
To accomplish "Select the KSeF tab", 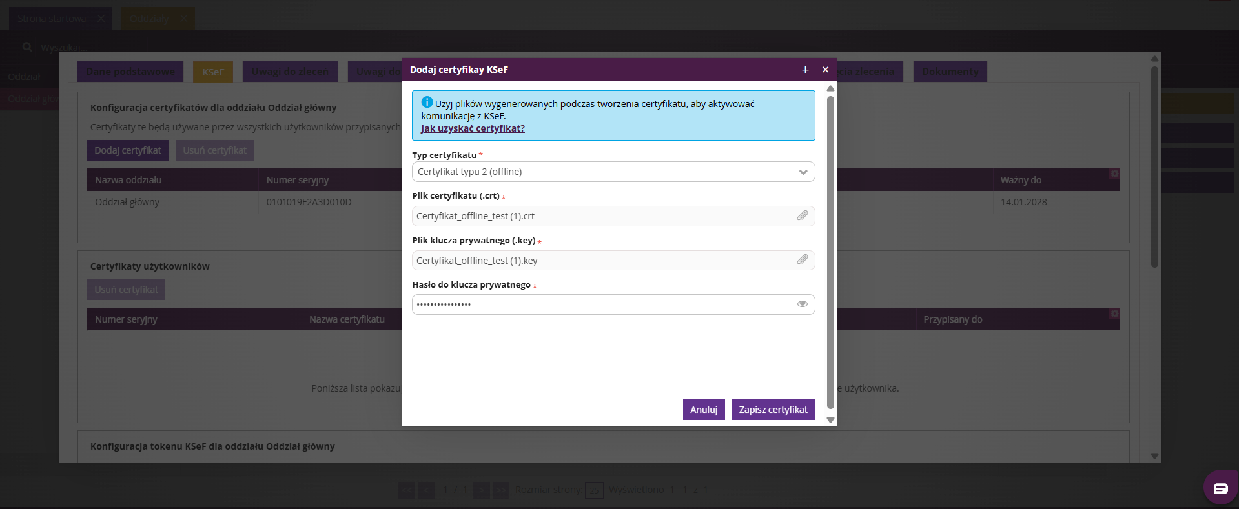I will [x=213, y=72].
